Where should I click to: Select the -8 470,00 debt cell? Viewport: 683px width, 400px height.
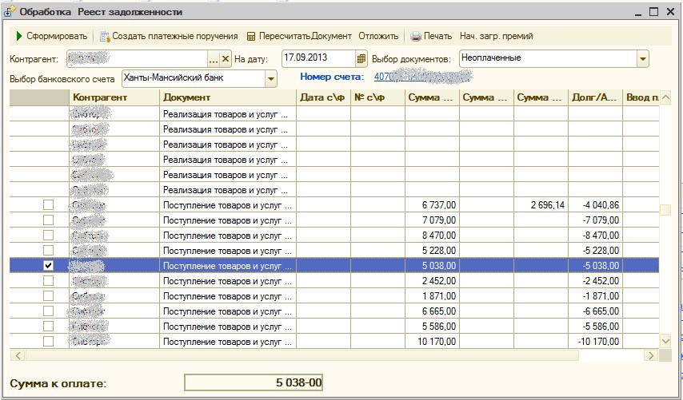[x=596, y=236]
